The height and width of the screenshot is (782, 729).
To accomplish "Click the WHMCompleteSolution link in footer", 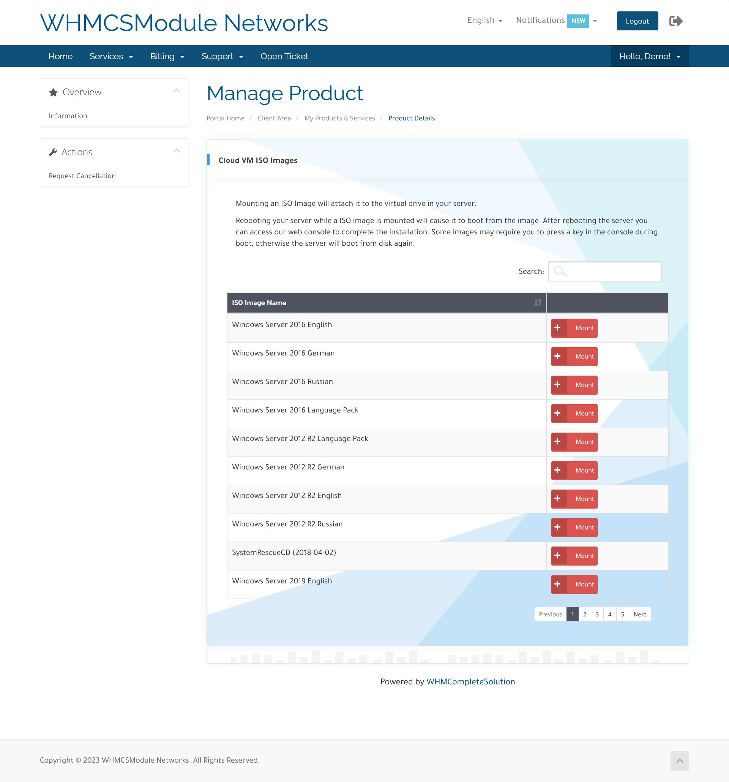I will [x=470, y=681].
